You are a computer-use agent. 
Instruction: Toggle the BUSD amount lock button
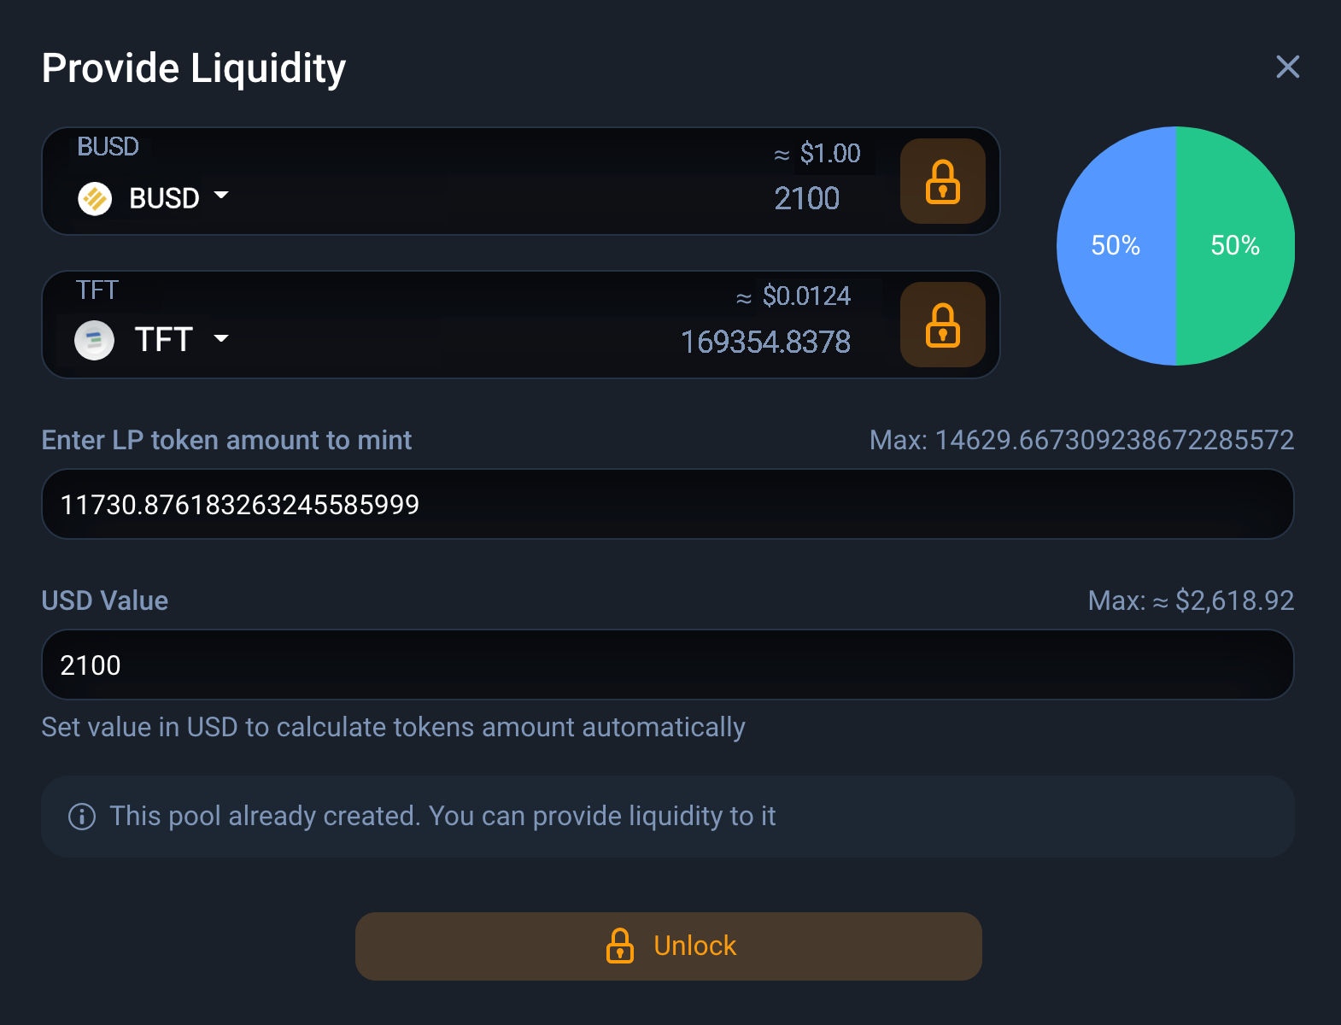pos(942,181)
